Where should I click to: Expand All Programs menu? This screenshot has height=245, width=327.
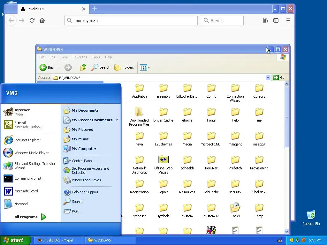30,217
